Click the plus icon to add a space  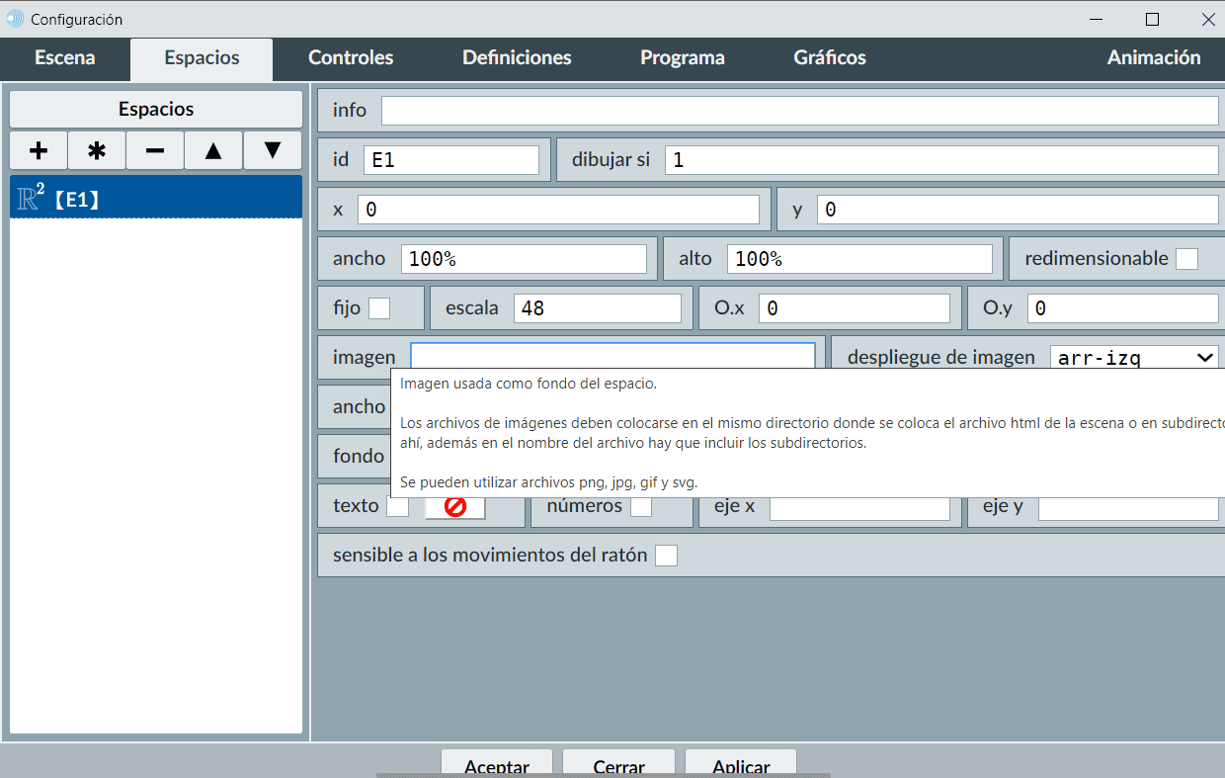pos(39,150)
